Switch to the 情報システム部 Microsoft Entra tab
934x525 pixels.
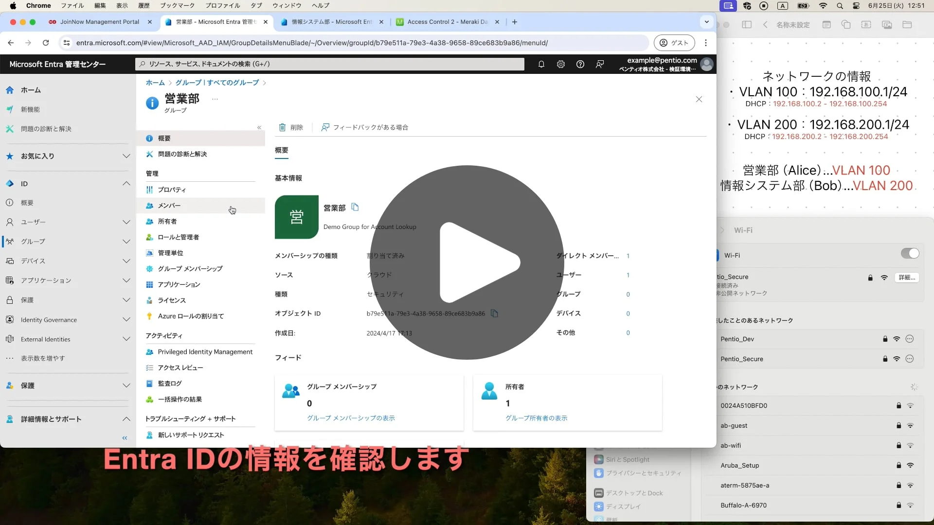point(332,22)
